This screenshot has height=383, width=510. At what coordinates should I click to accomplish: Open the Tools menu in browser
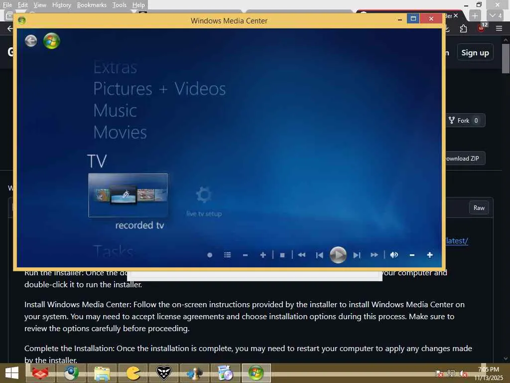(x=120, y=5)
